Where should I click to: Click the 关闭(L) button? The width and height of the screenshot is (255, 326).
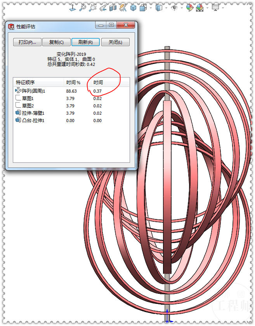pos(115,42)
